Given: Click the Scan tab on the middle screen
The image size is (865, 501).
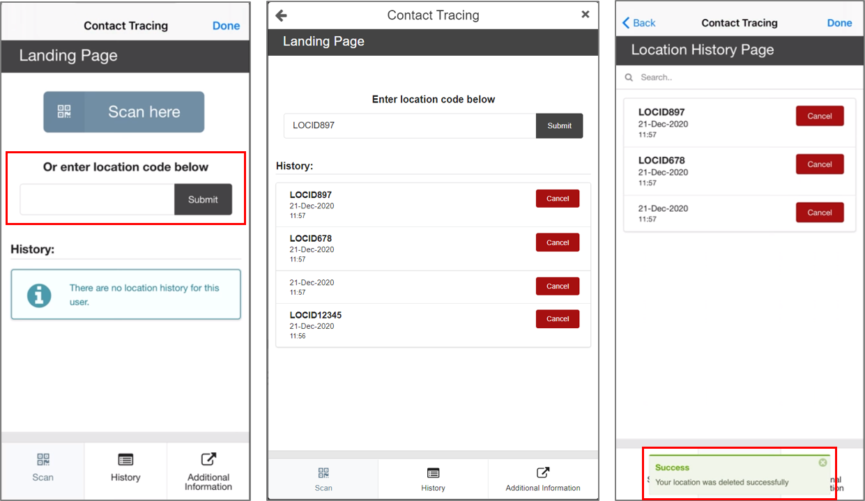Looking at the screenshot, I should [x=323, y=479].
